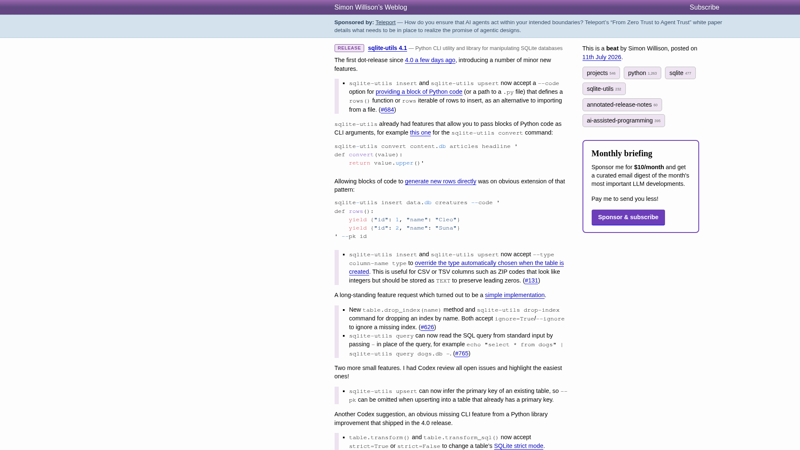
Task: Select the 'ai-assisted-programming' tag
Action: pos(623,120)
